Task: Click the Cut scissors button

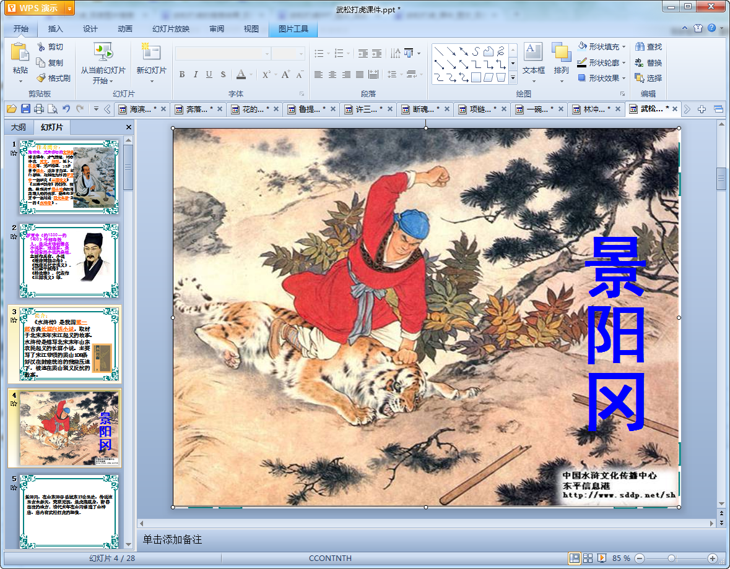Action: pos(50,47)
